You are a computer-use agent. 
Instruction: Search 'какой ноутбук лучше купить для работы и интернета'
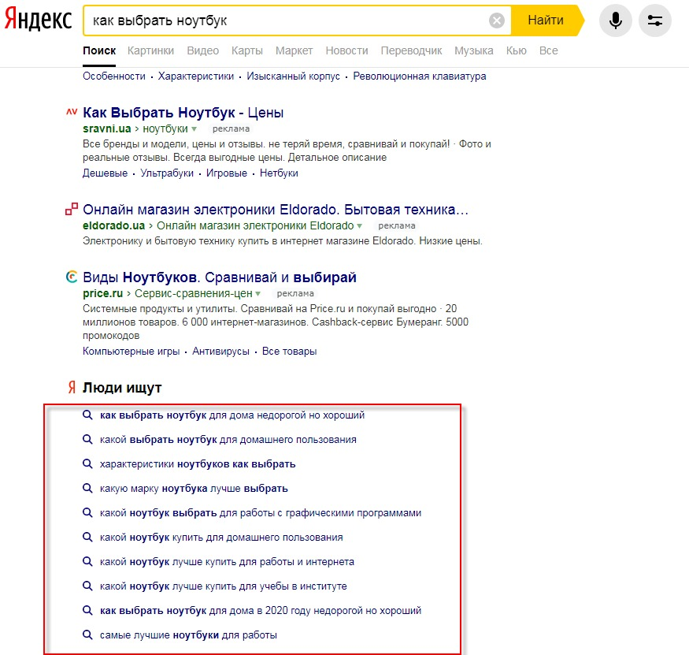pyautogui.click(x=228, y=562)
